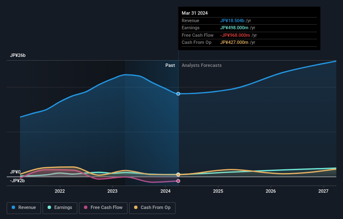Viewport: 343px width, 219px height.
Task: Select the 2027 x-axis label
Action: pyautogui.click(x=323, y=191)
